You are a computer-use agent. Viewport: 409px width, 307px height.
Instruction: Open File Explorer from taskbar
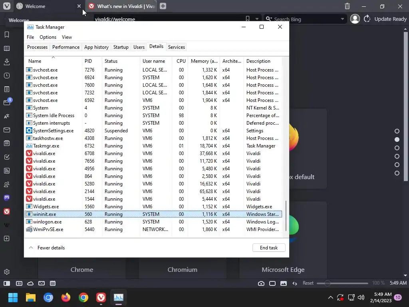pos(30,297)
